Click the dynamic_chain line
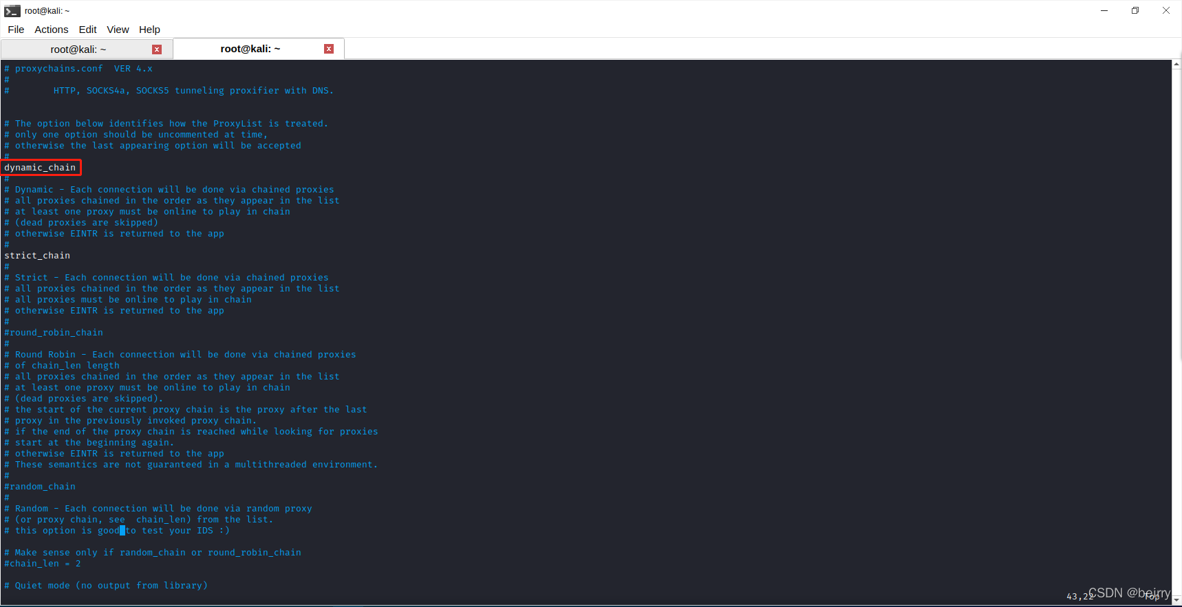This screenshot has height=607, width=1182. pyautogui.click(x=40, y=168)
